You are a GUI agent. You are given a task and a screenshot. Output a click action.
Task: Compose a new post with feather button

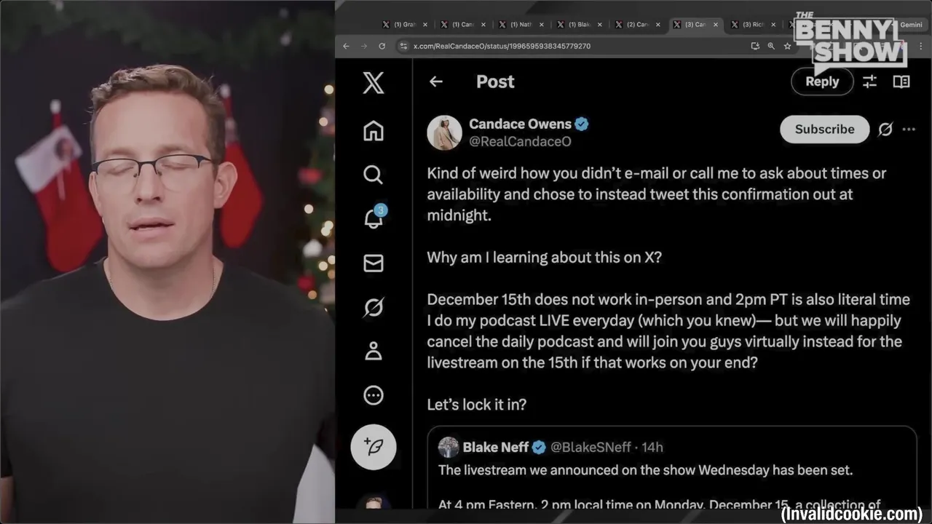pos(374,446)
